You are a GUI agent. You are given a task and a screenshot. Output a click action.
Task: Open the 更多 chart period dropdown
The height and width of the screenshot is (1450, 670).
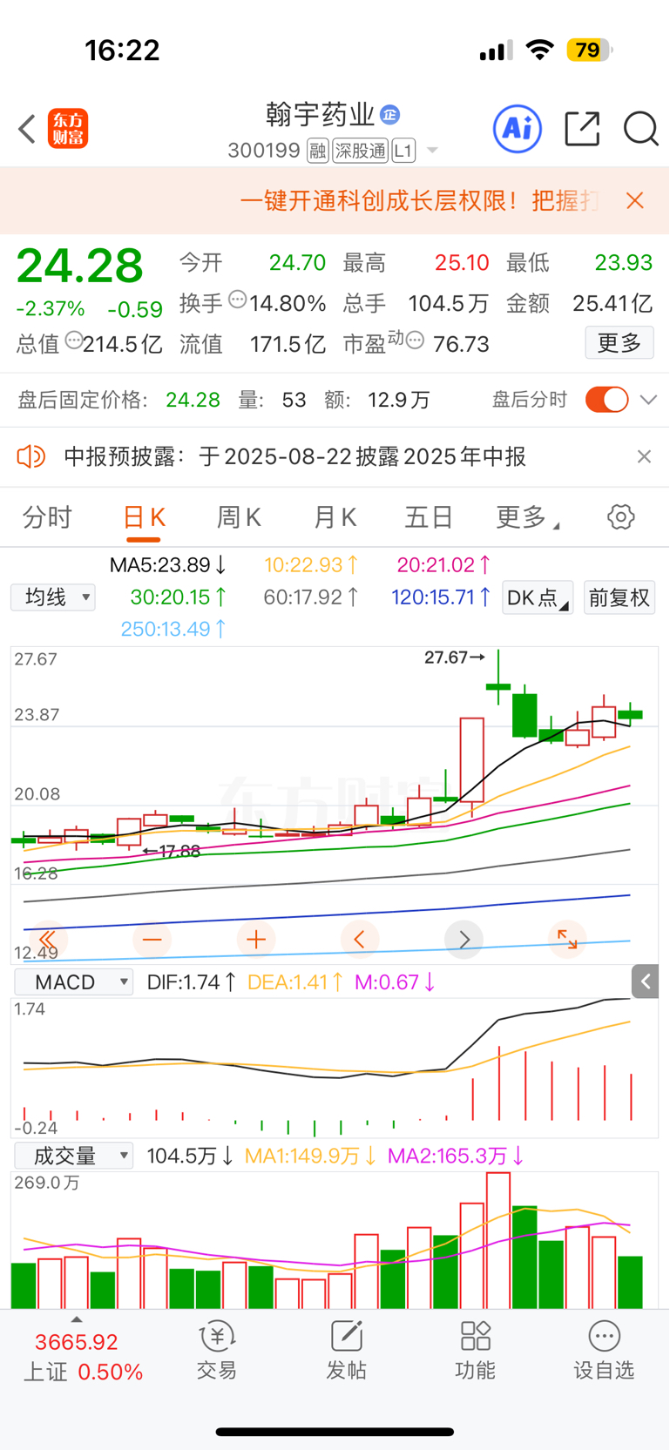pos(527,517)
